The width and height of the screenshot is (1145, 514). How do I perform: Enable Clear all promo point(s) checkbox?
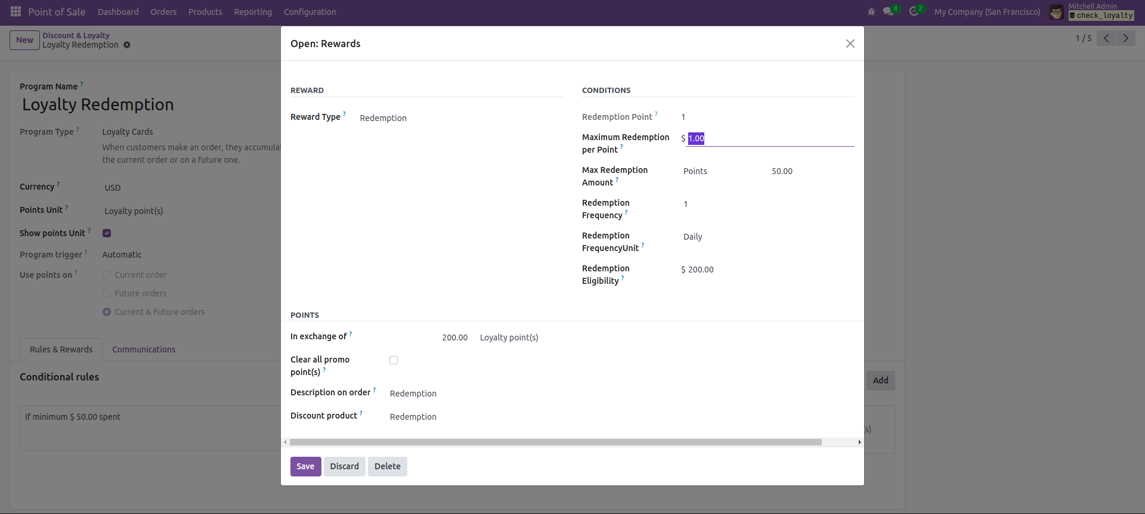(x=394, y=360)
